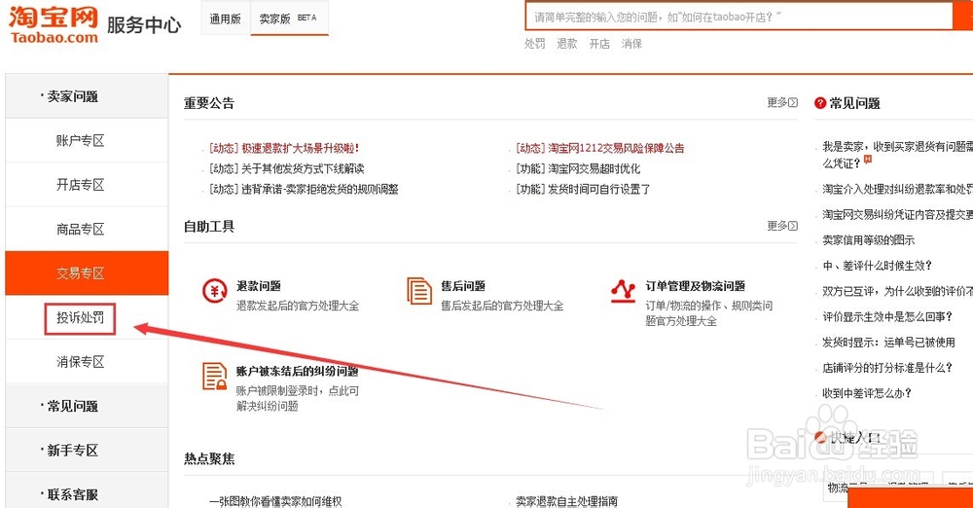The height and width of the screenshot is (508, 973).
Task: Open hot topic 一张图教你看懂卖家如何维权
Action: [x=275, y=501]
